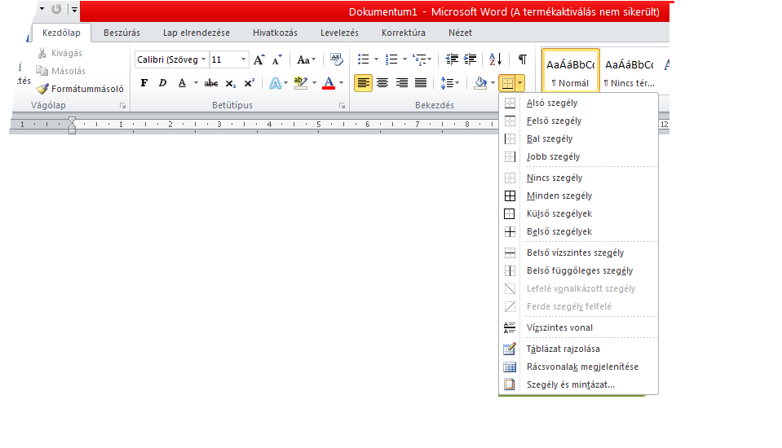Click the Másolás (copy) icon
The width and height of the screenshot is (782, 448).
coord(42,71)
